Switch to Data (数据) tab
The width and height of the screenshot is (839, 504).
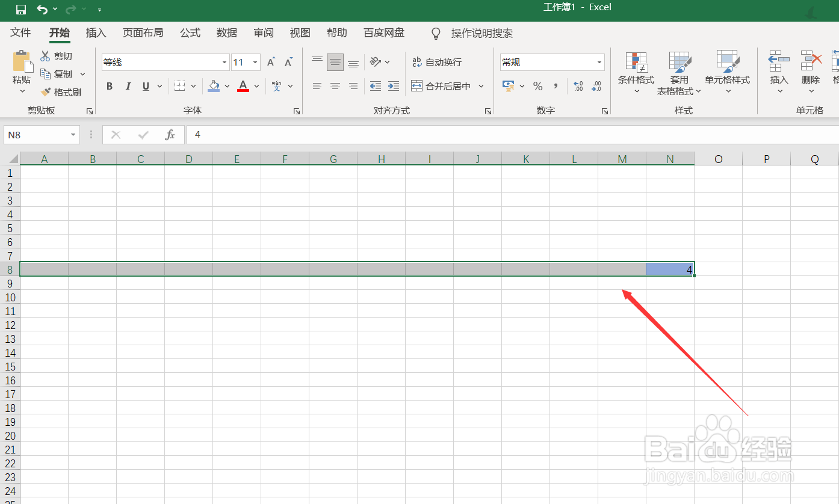tap(227, 32)
